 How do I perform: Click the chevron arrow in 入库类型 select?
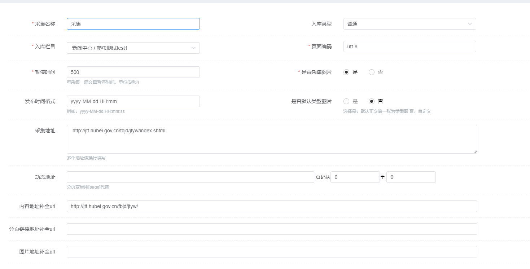point(470,24)
